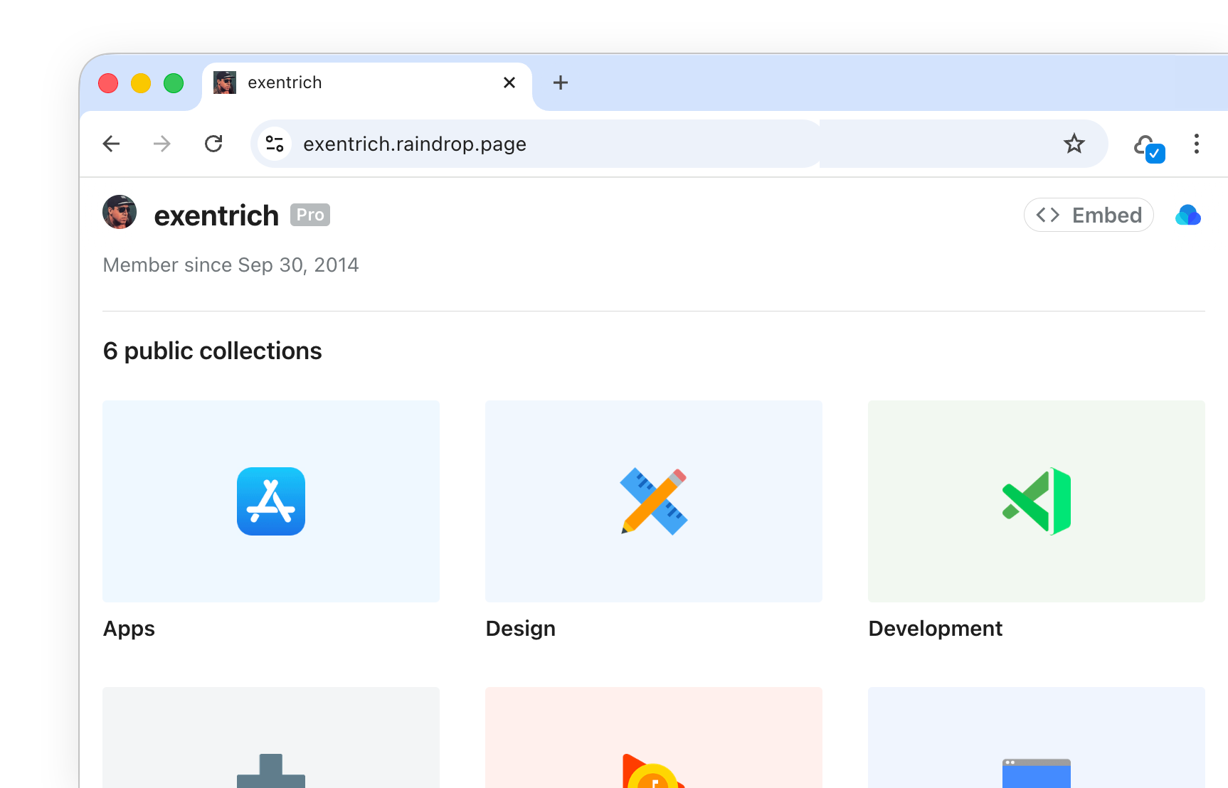
Task: Click the Raindrop.io blue cloud logo
Action: point(1188,215)
